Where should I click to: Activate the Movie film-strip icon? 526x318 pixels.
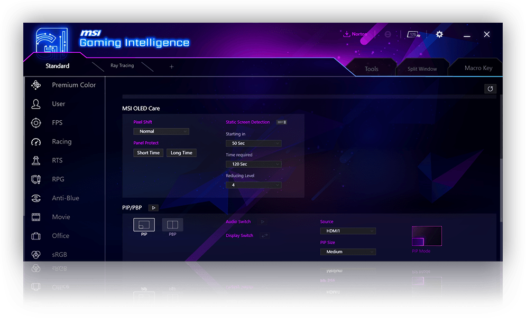(36, 217)
